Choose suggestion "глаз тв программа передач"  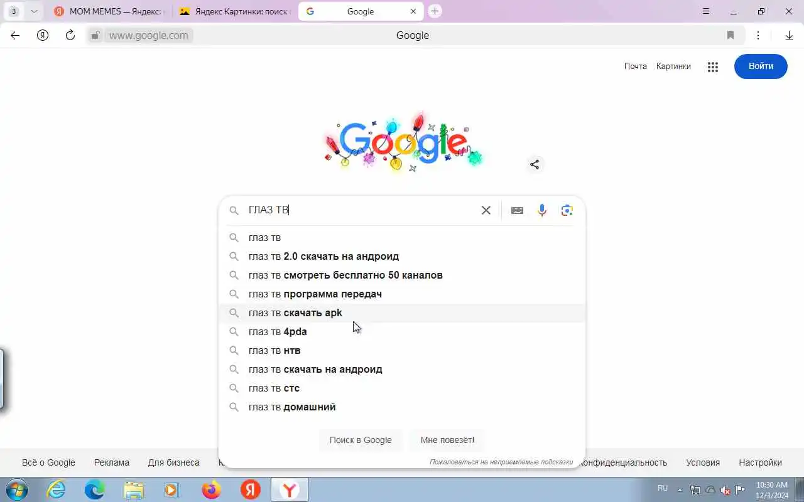click(x=402, y=294)
